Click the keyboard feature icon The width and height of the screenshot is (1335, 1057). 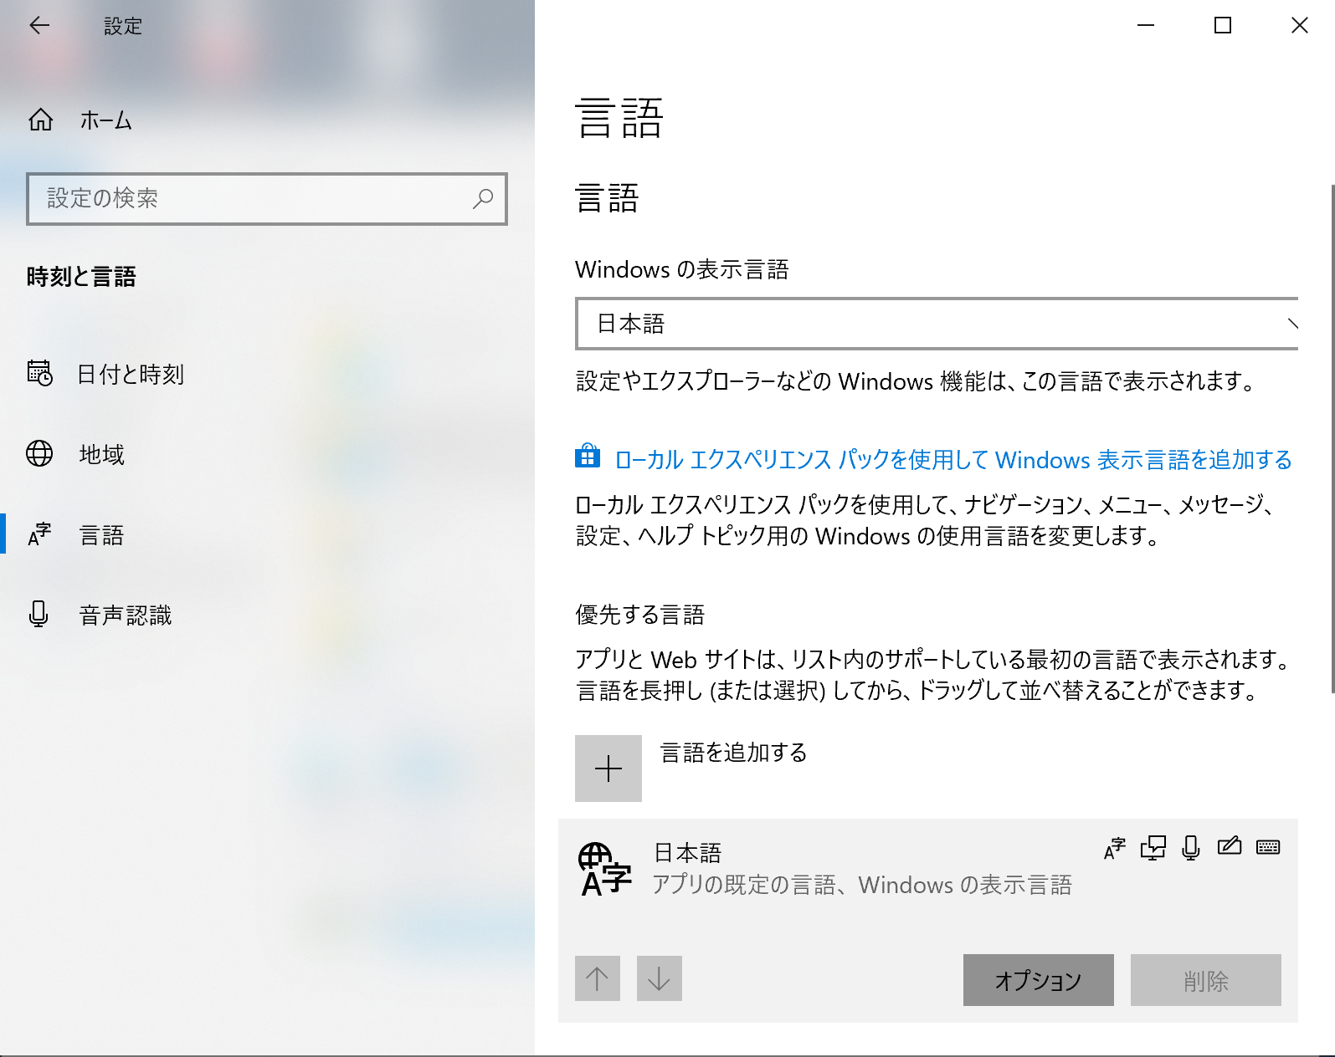point(1268,847)
